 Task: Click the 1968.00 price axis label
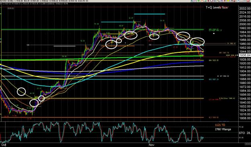tap(245, 40)
